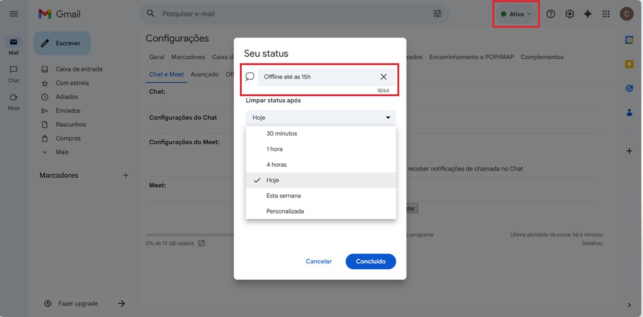Switch to Geral settings tab
The height and width of the screenshot is (317, 643).
(157, 57)
